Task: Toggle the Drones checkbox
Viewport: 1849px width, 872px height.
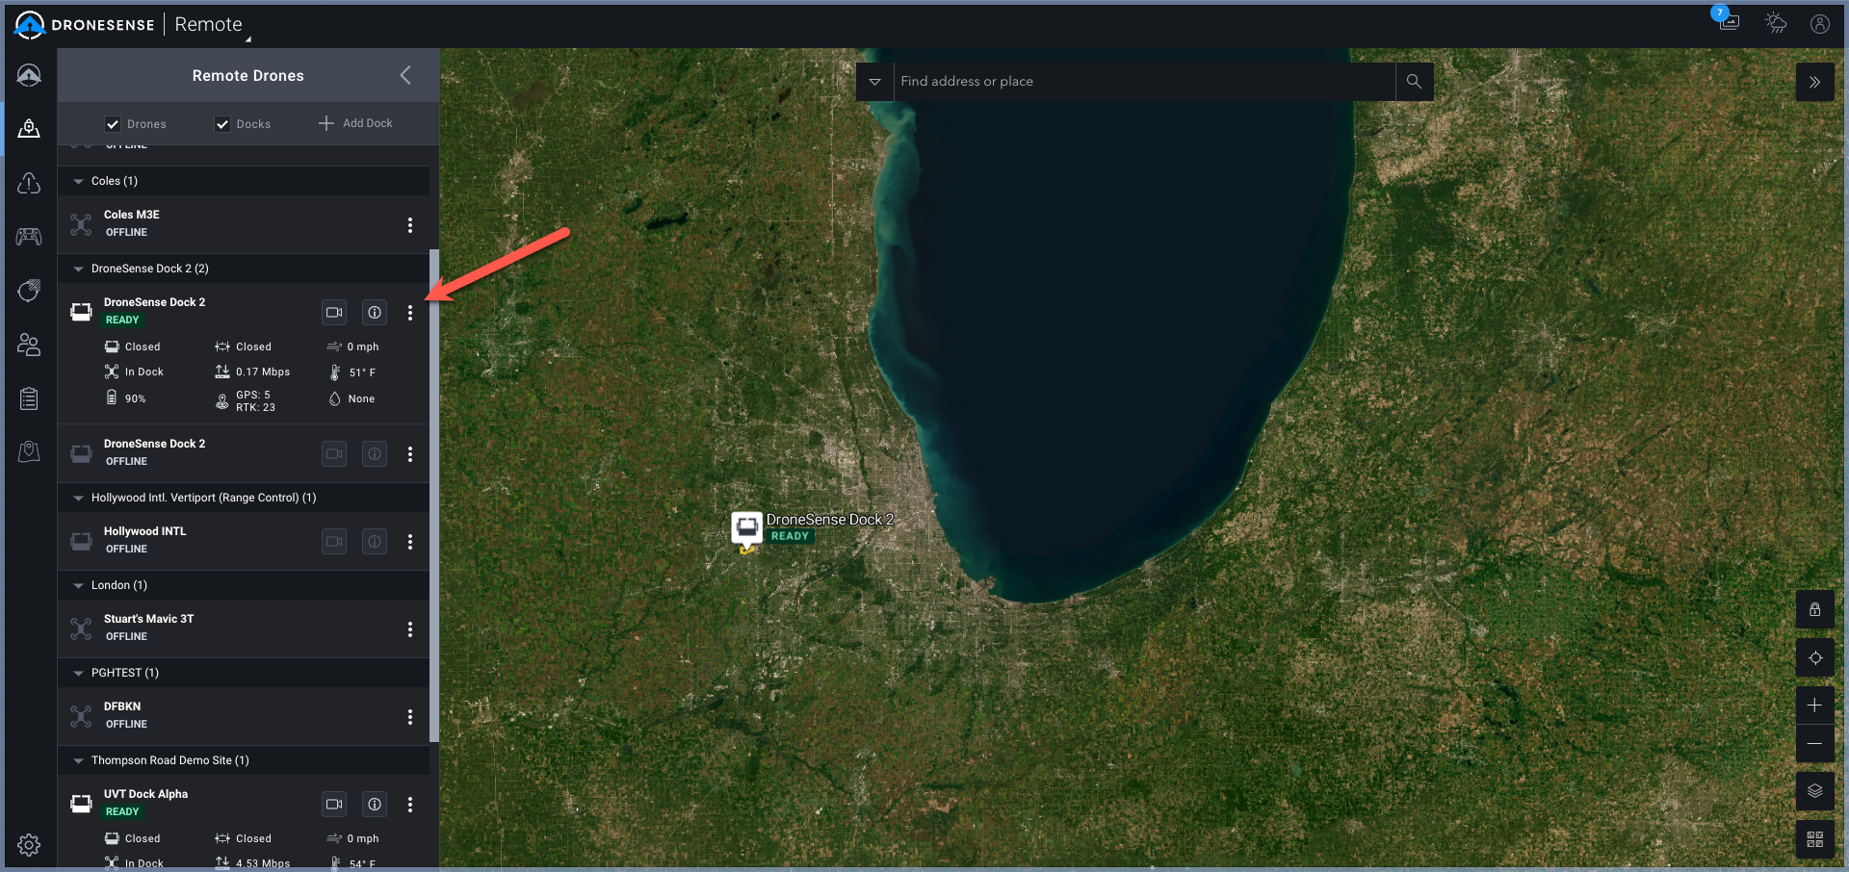Action: point(113,124)
